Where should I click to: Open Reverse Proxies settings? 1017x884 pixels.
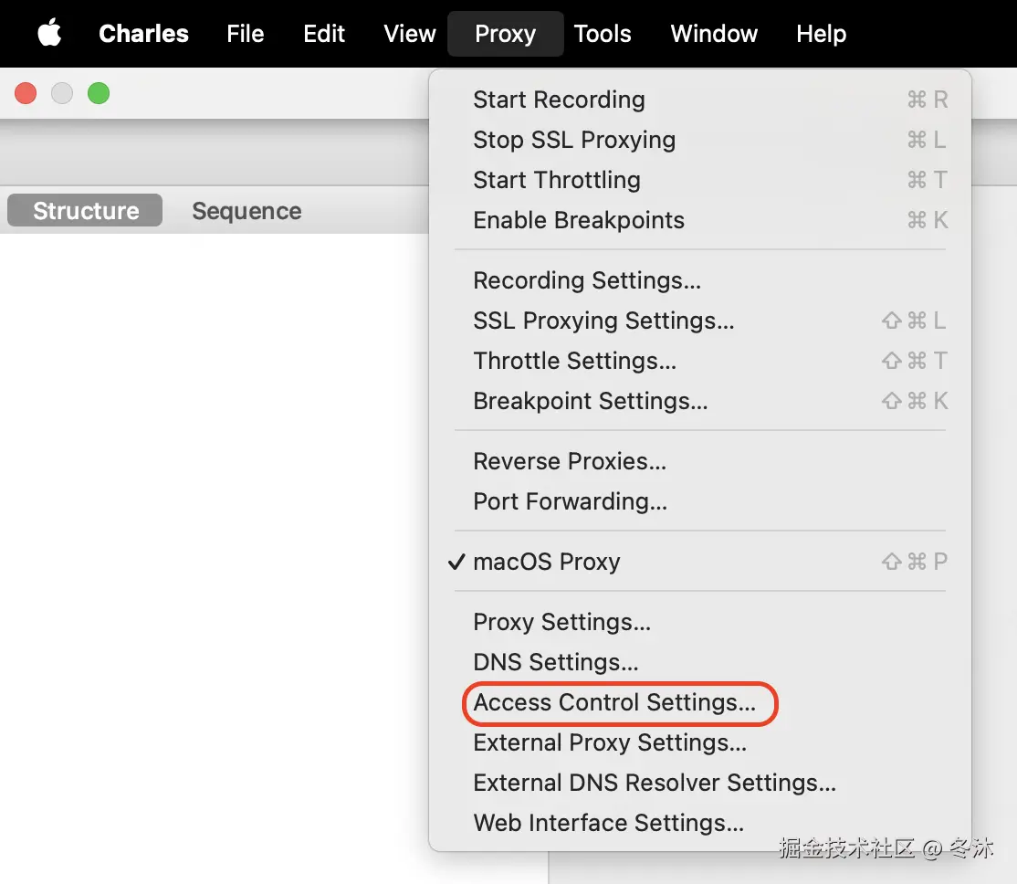(570, 461)
